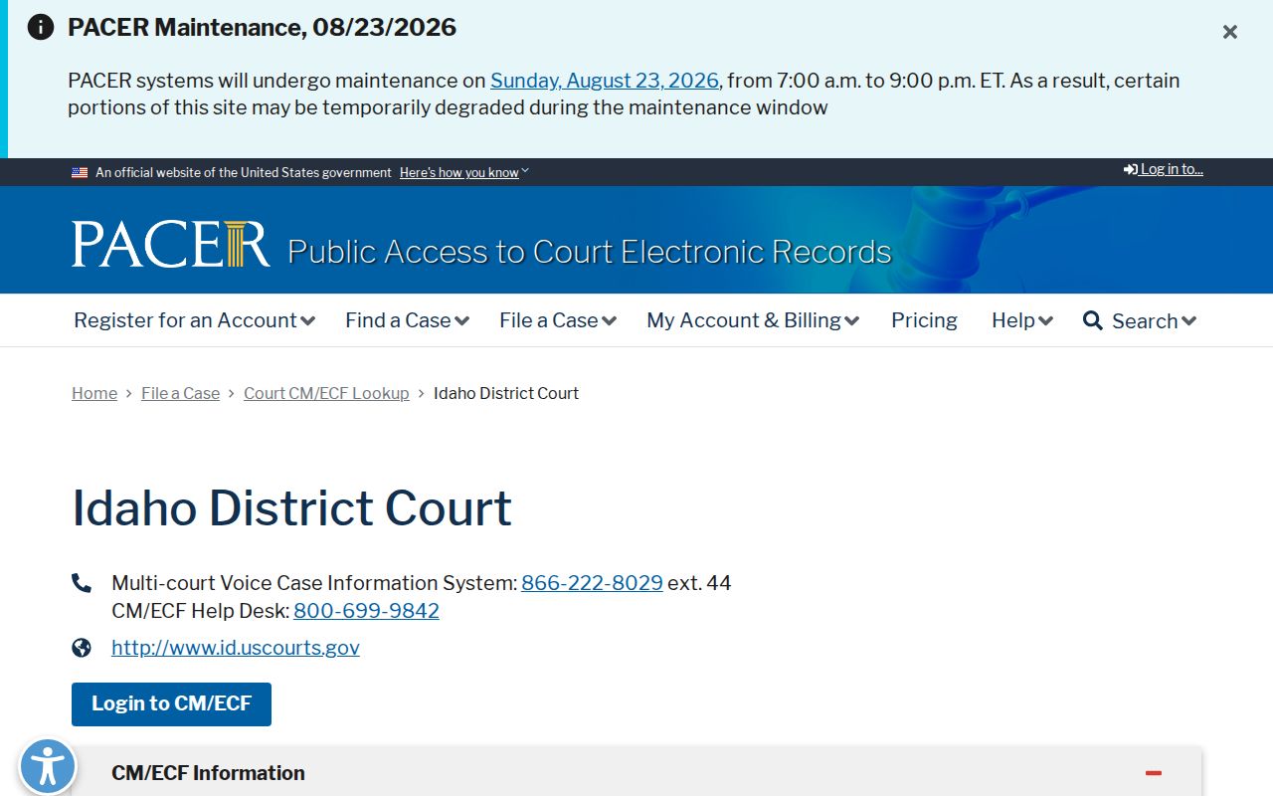Open the 'Log in to...' menu
The height and width of the screenshot is (796, 1273).
1164,169
